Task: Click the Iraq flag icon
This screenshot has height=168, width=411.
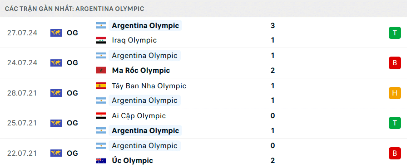Action: point(101,40)
